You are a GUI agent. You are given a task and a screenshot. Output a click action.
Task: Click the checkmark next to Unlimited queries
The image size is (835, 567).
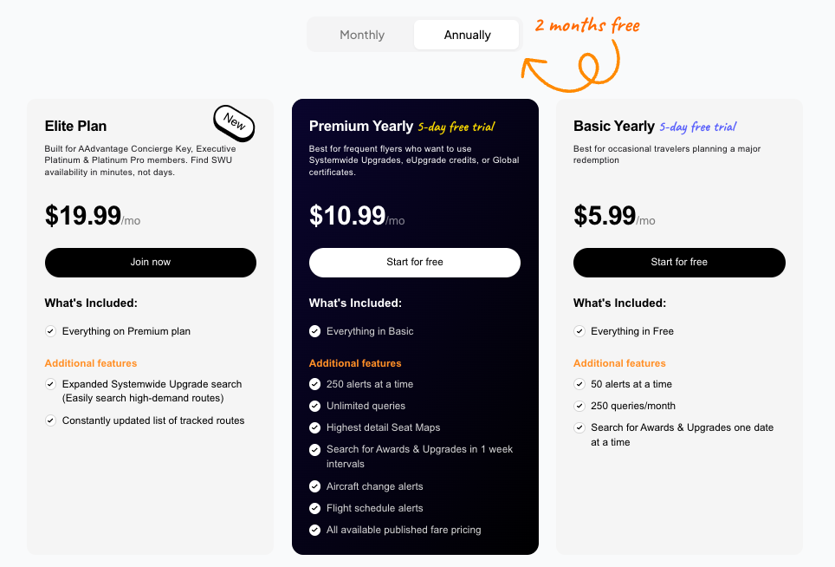point(314,406)
